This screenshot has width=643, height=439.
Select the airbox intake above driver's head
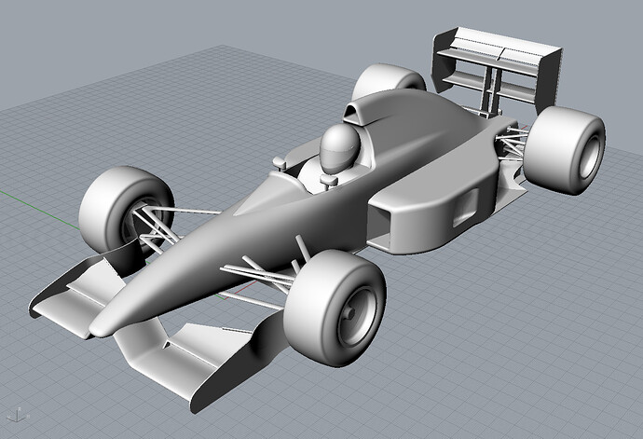[x=354, y=113]
